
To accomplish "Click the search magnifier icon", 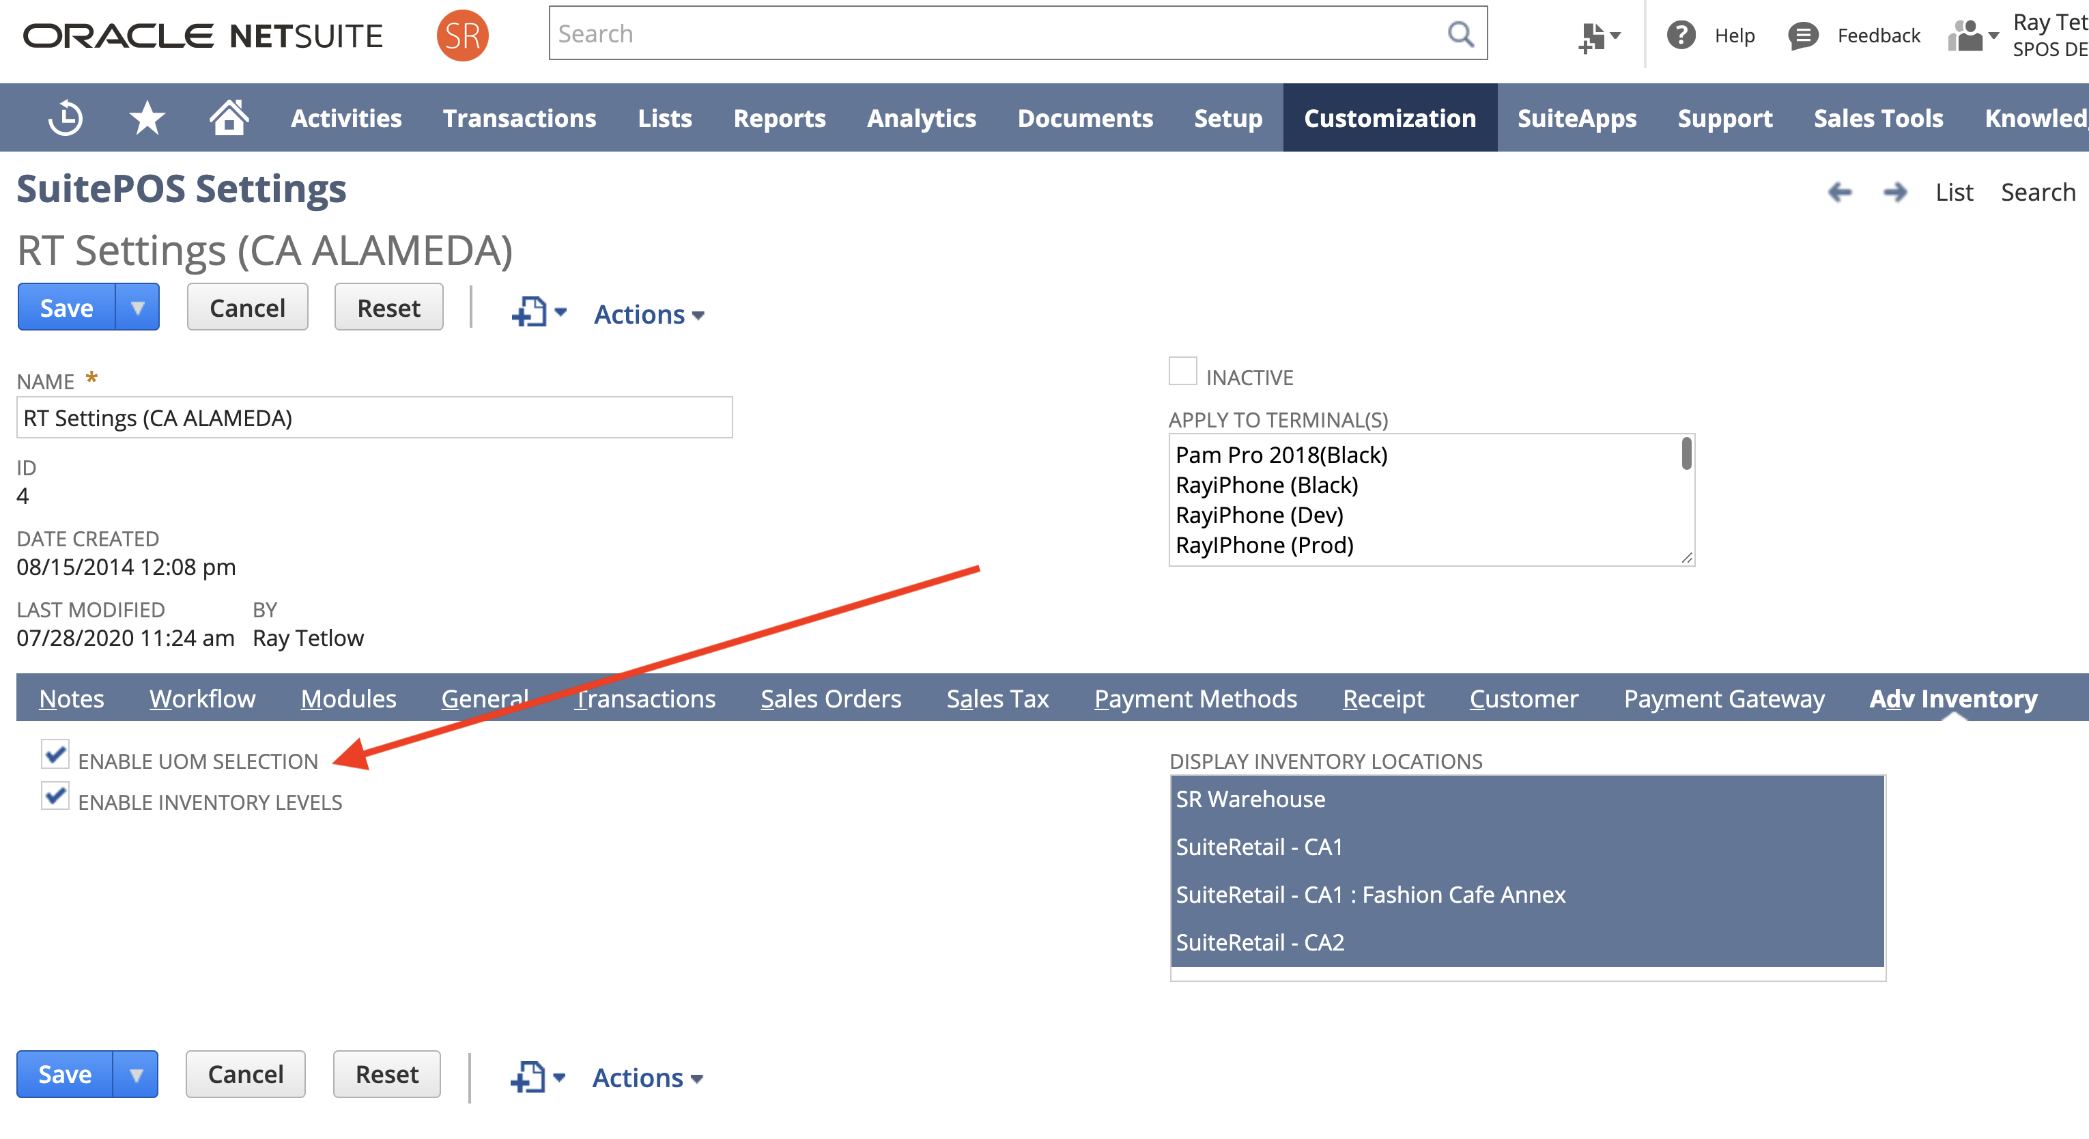I will click(1460, 34).
